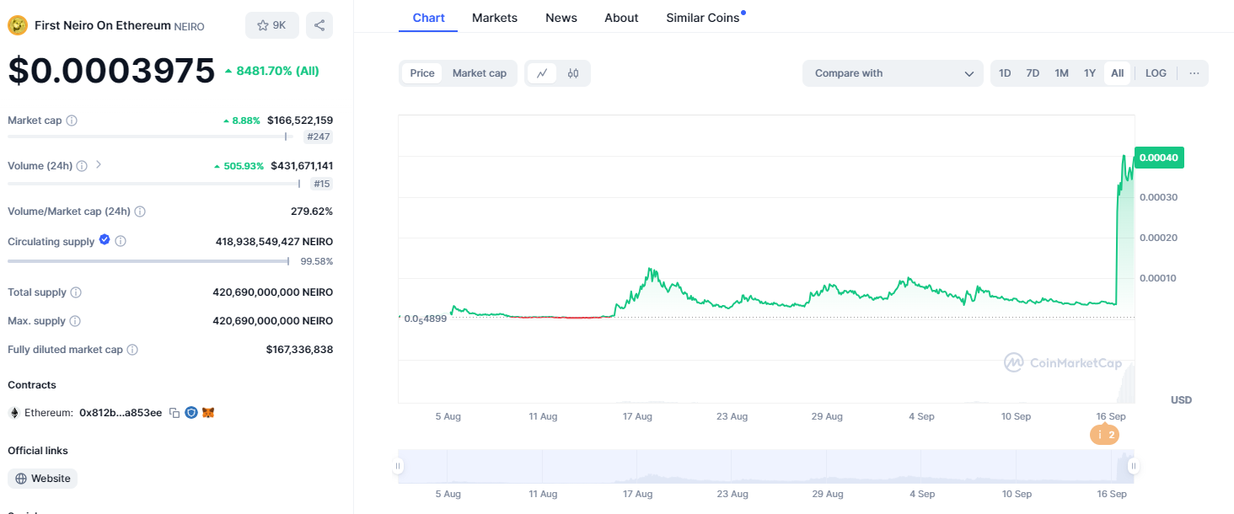
Task: Click the Ethereum logo in Contracts
Action: coord(13,413)
